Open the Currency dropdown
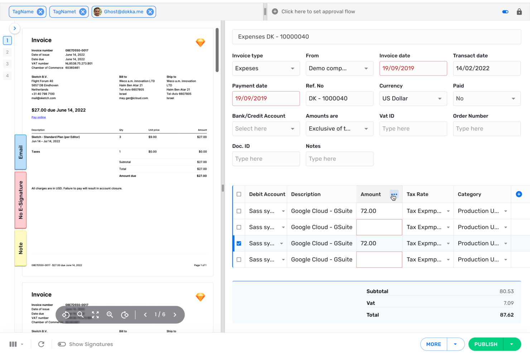 pyautogui.click(x=413, y=98)
